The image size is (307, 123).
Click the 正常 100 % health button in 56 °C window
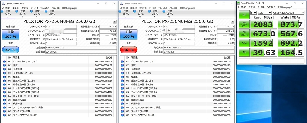click(x=128, y=35)
